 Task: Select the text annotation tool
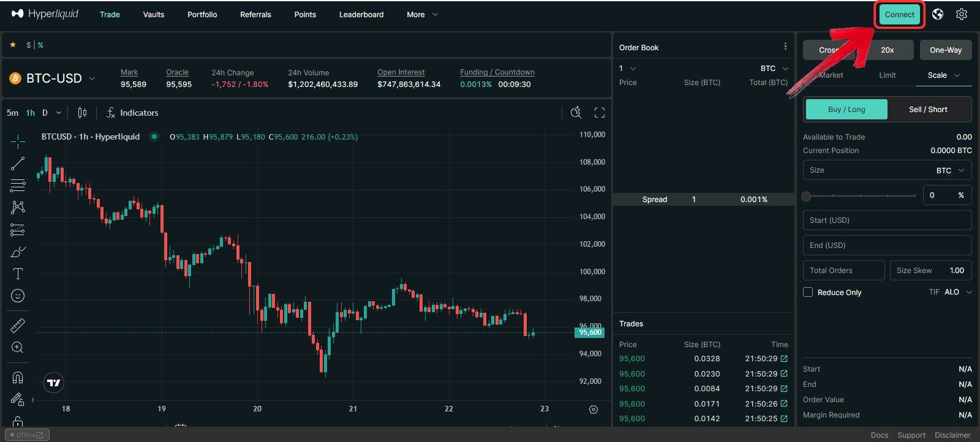(x=18, y=274)
